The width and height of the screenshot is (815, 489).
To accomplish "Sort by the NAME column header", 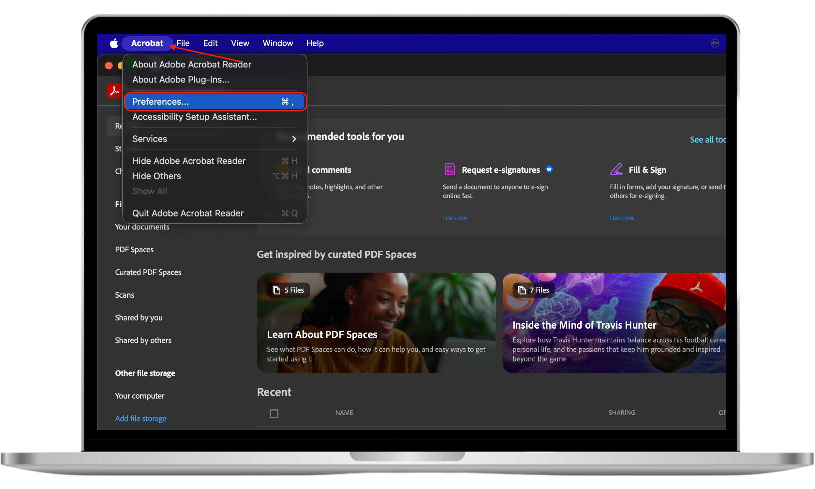I will pyautogui.click(x=344, y=412).
